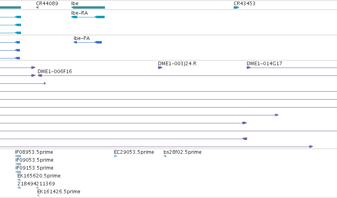Select the IP09153.5prime EST feature
337x198 pixels.
click(x=18, y=172)
